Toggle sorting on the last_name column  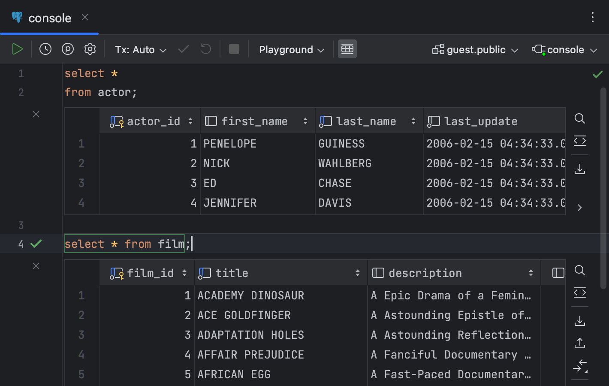click(413, 121)
